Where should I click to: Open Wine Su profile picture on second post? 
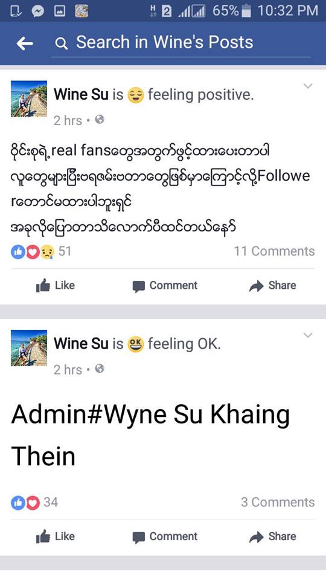pyautogui.click(x=29, y=348)
